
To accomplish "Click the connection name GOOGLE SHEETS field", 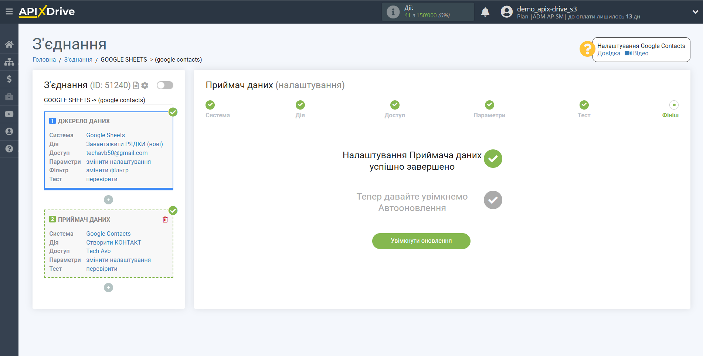I will 108,100.
